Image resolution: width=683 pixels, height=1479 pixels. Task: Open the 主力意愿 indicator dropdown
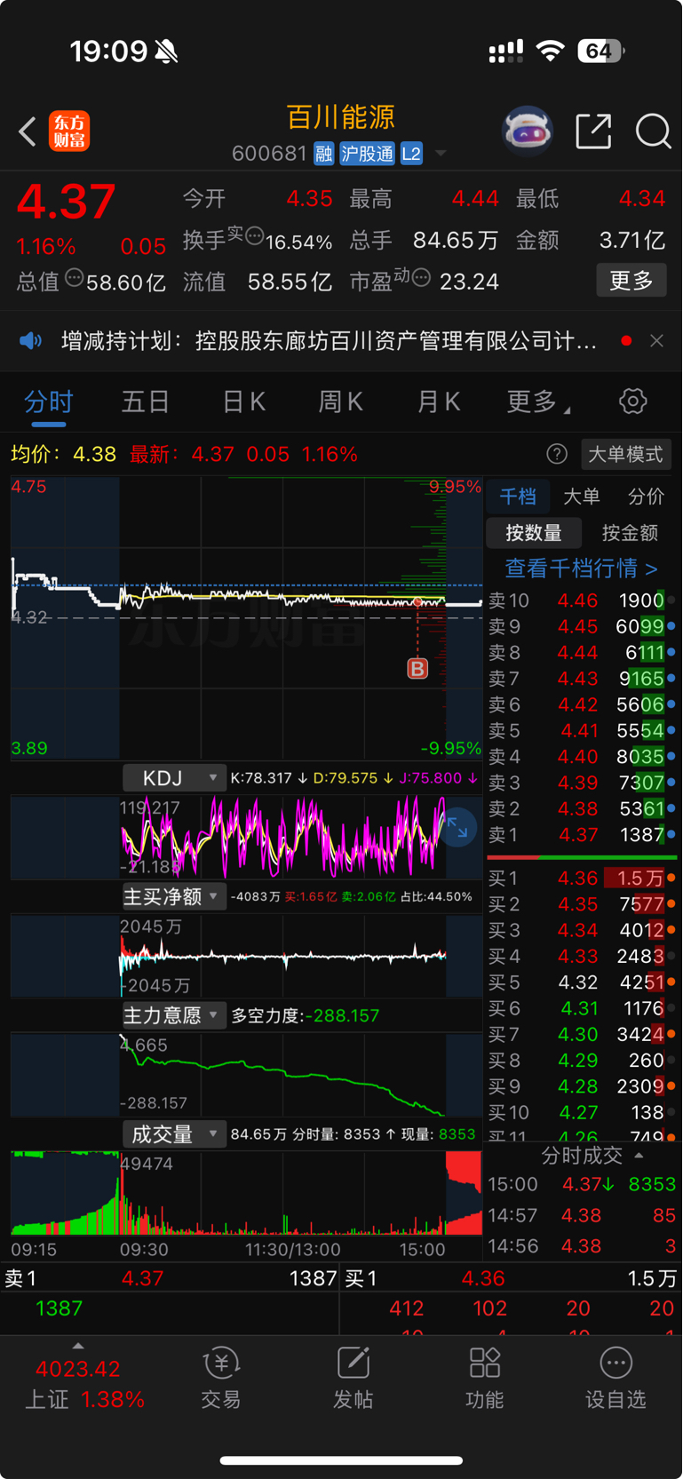[174, 1015]
